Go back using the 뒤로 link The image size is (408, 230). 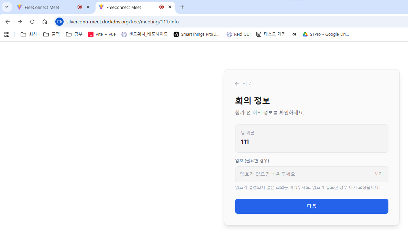pyautogui.click(x=243, y=84)
